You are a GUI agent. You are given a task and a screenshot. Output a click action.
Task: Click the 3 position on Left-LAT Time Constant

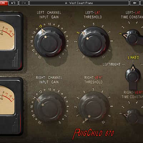pos(129,23)
